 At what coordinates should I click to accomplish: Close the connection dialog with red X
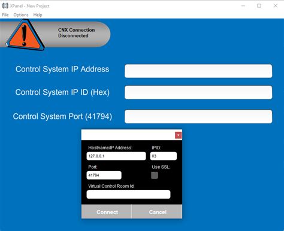click(178, 135)
